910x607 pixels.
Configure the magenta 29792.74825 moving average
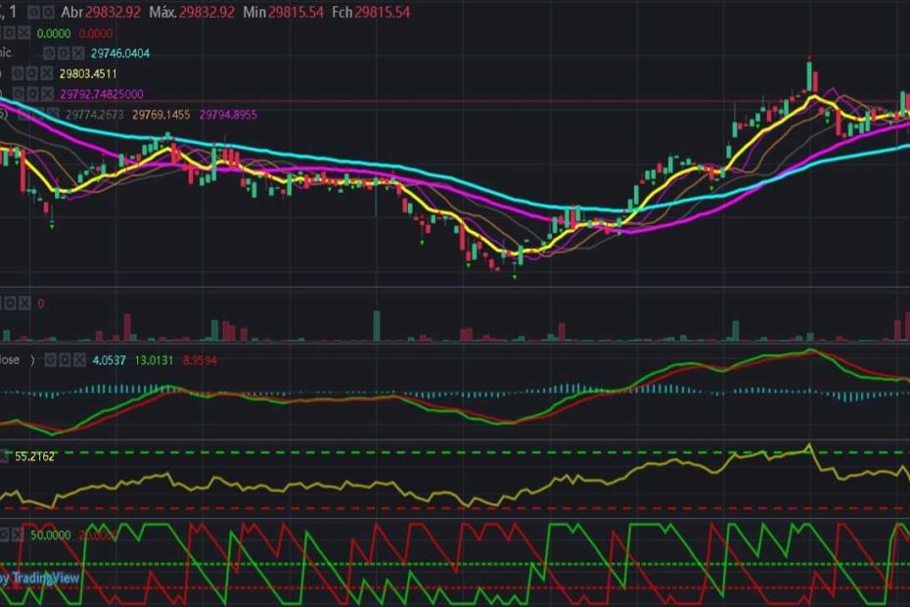pos(30,94)
